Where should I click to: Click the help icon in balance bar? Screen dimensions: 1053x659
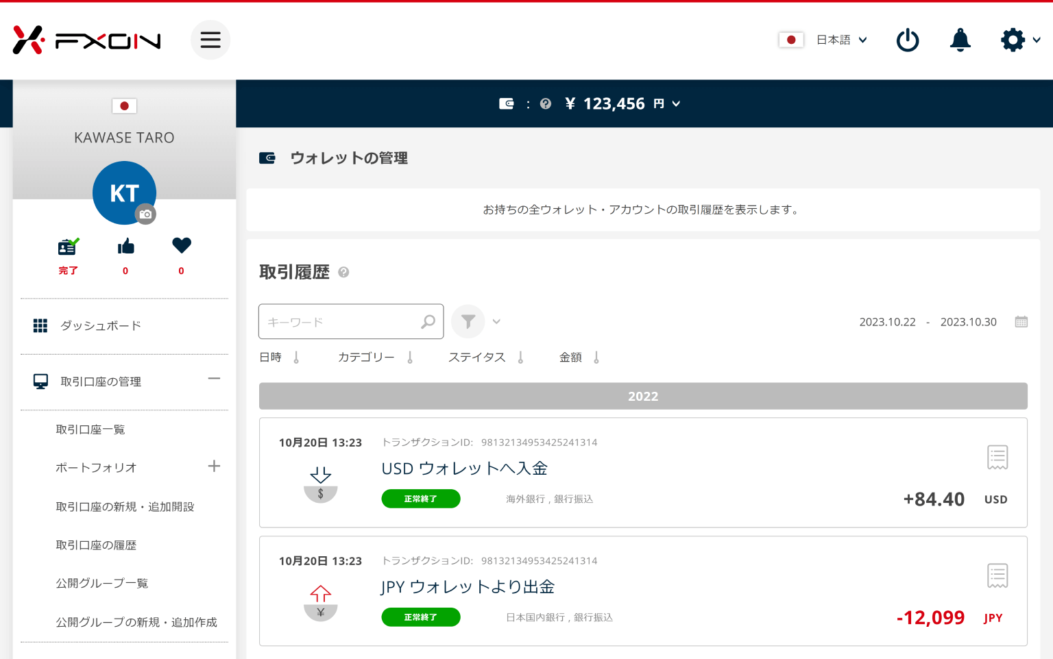[546, 103]
